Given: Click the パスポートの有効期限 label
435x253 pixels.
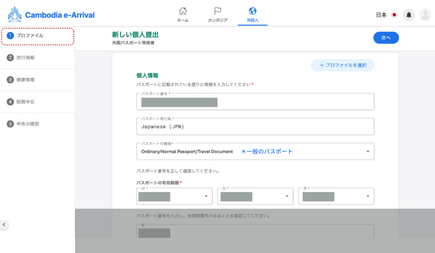Looking at the screenshot, I should [x=158, y=183].
